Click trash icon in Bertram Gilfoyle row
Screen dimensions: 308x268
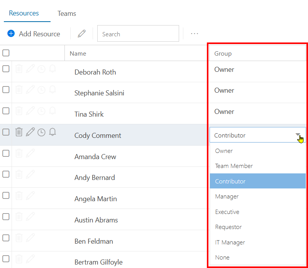(x=19, y=259)
